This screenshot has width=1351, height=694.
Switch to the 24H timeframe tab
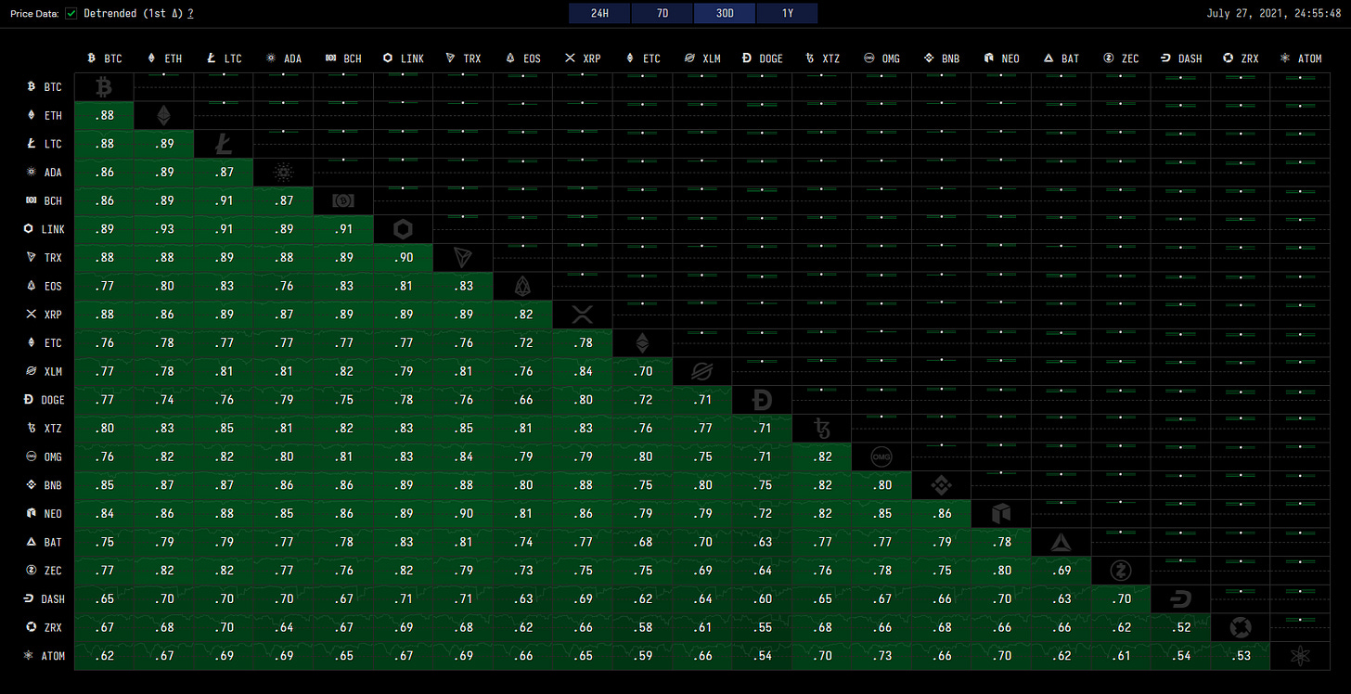pos(599,13)
